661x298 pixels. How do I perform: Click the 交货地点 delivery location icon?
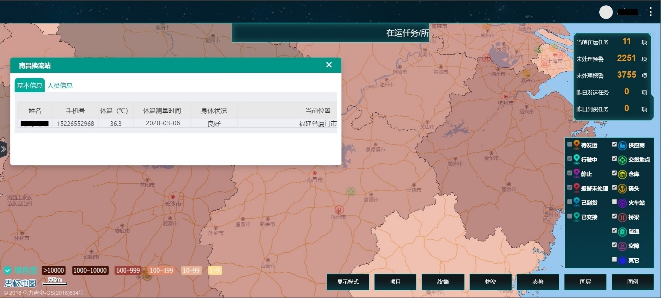(622, 160)
